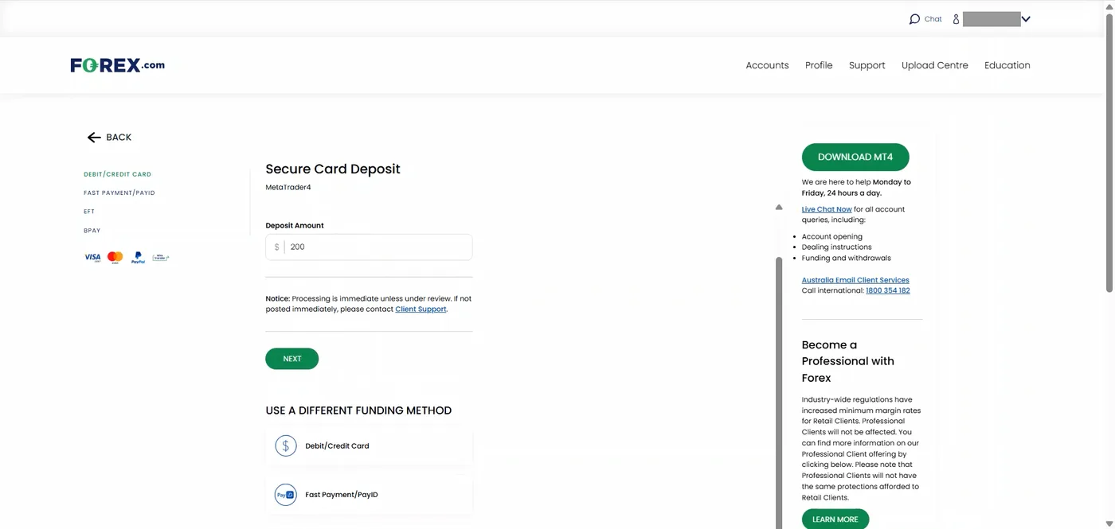Image resolution: width=1115 pixels, height=529 pixels.
Task: Expand the account name dropdown chevron
Action: click(x=1026, y=19)
